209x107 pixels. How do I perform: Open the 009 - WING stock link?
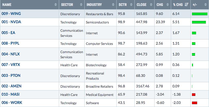point(11,14)
